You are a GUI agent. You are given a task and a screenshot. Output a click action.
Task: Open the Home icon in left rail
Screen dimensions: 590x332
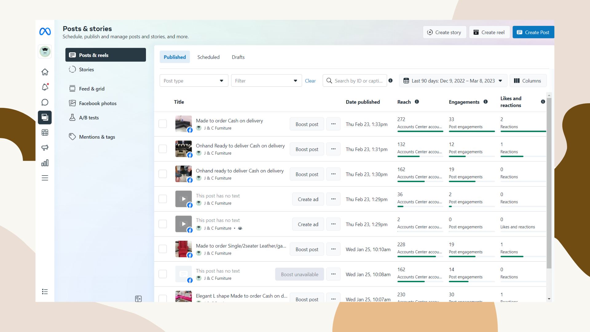[x=45, y=72]
